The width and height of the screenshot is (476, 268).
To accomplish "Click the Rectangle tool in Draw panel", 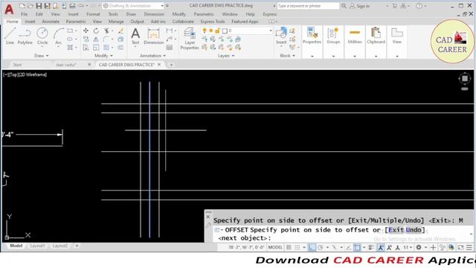I will click(70, 31).
